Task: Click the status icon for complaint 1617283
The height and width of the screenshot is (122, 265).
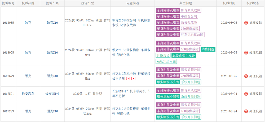Action: coord(246,111)
